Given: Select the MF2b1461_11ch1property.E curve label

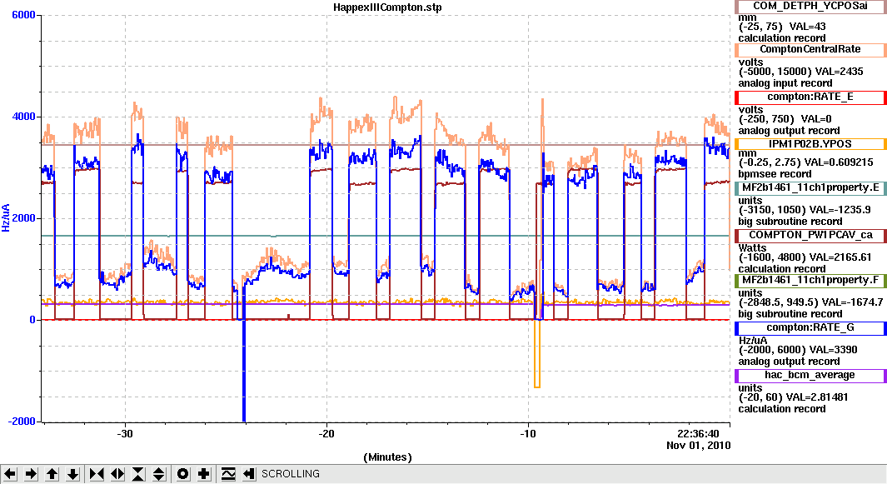Looking at the screenshot, I should pos(810,188).
